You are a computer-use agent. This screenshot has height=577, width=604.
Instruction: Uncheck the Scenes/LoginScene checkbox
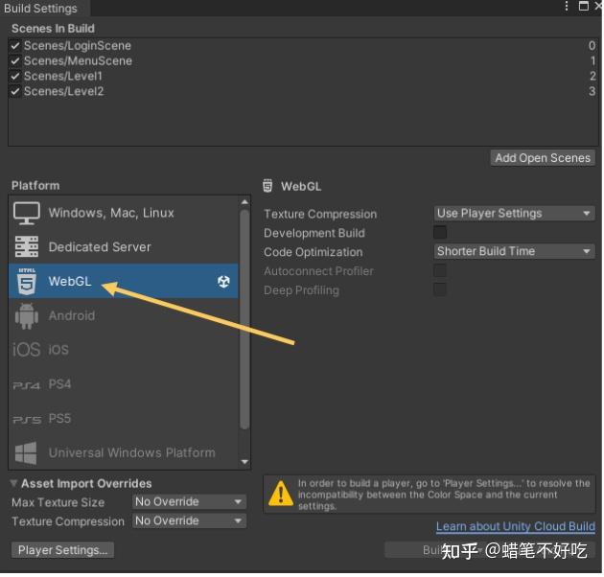point(15,46)
